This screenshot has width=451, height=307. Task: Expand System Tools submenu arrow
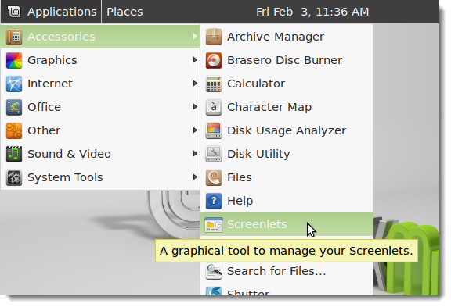click(195, 177)
